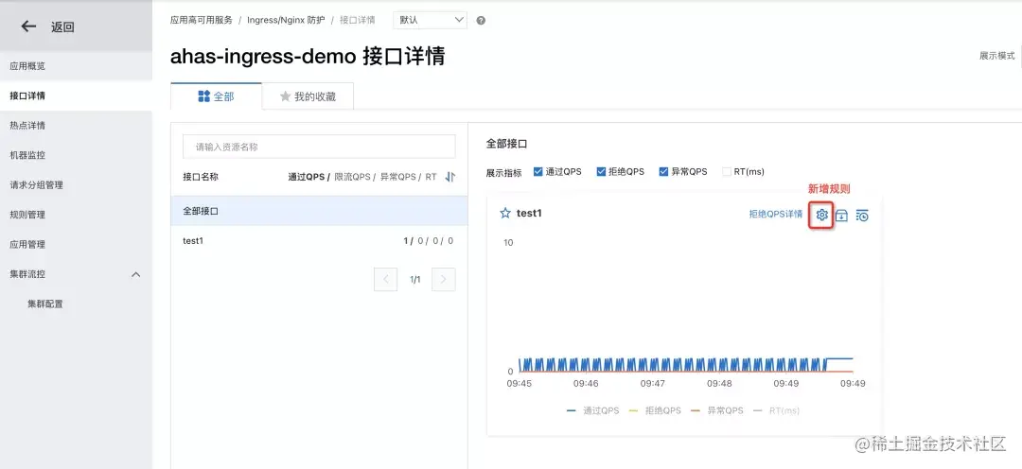The image size is (1022, 469).
Task: Sort by 异常QPS column header
Action: [x=397, y=177]
